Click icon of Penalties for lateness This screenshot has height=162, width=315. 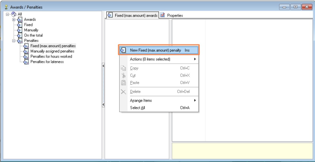point(26,62)
